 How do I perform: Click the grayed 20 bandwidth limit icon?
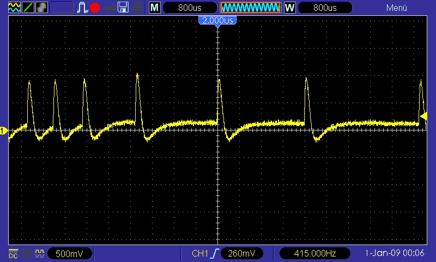pos(26,254)
